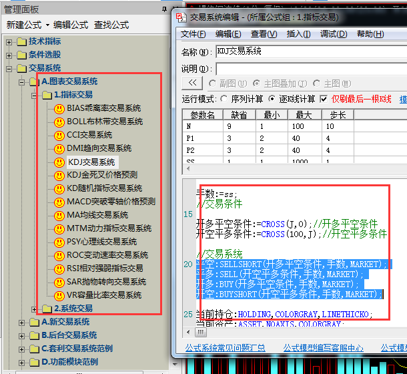Image resolution: width=407 pixels, height=374 pixels.
Task: Open the 新建公式 dropdown arrow
Action: coord(48,25)
